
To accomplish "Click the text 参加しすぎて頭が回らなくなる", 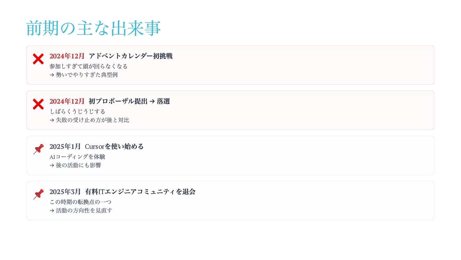I will (88, 66).
